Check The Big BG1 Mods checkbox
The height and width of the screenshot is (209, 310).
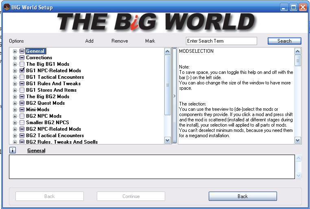pyautogui.click(x=22, y=64)
